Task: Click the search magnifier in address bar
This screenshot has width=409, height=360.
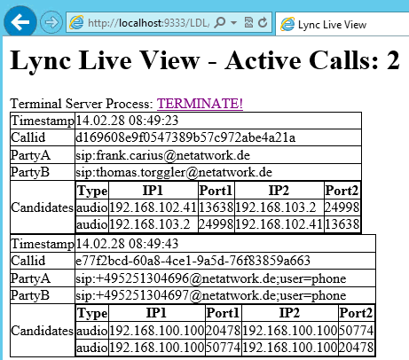Action: coord(219,22)
